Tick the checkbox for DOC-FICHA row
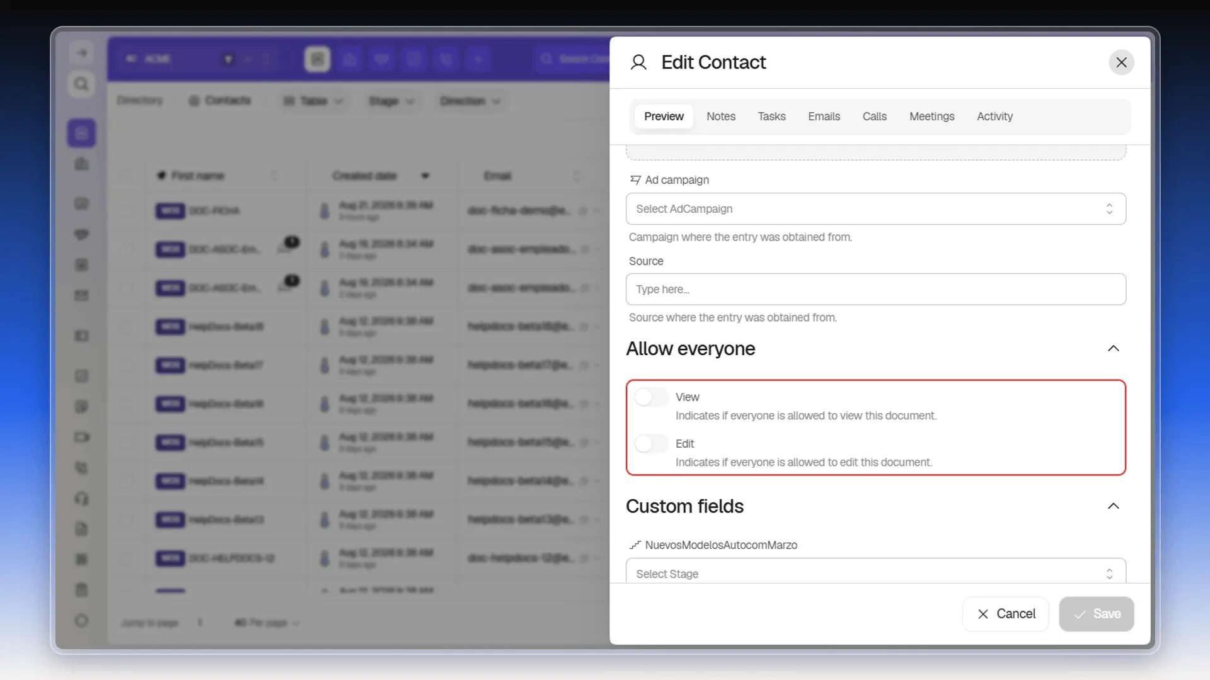This screenshot has width=1210, height=680. (x=127, y=211)
